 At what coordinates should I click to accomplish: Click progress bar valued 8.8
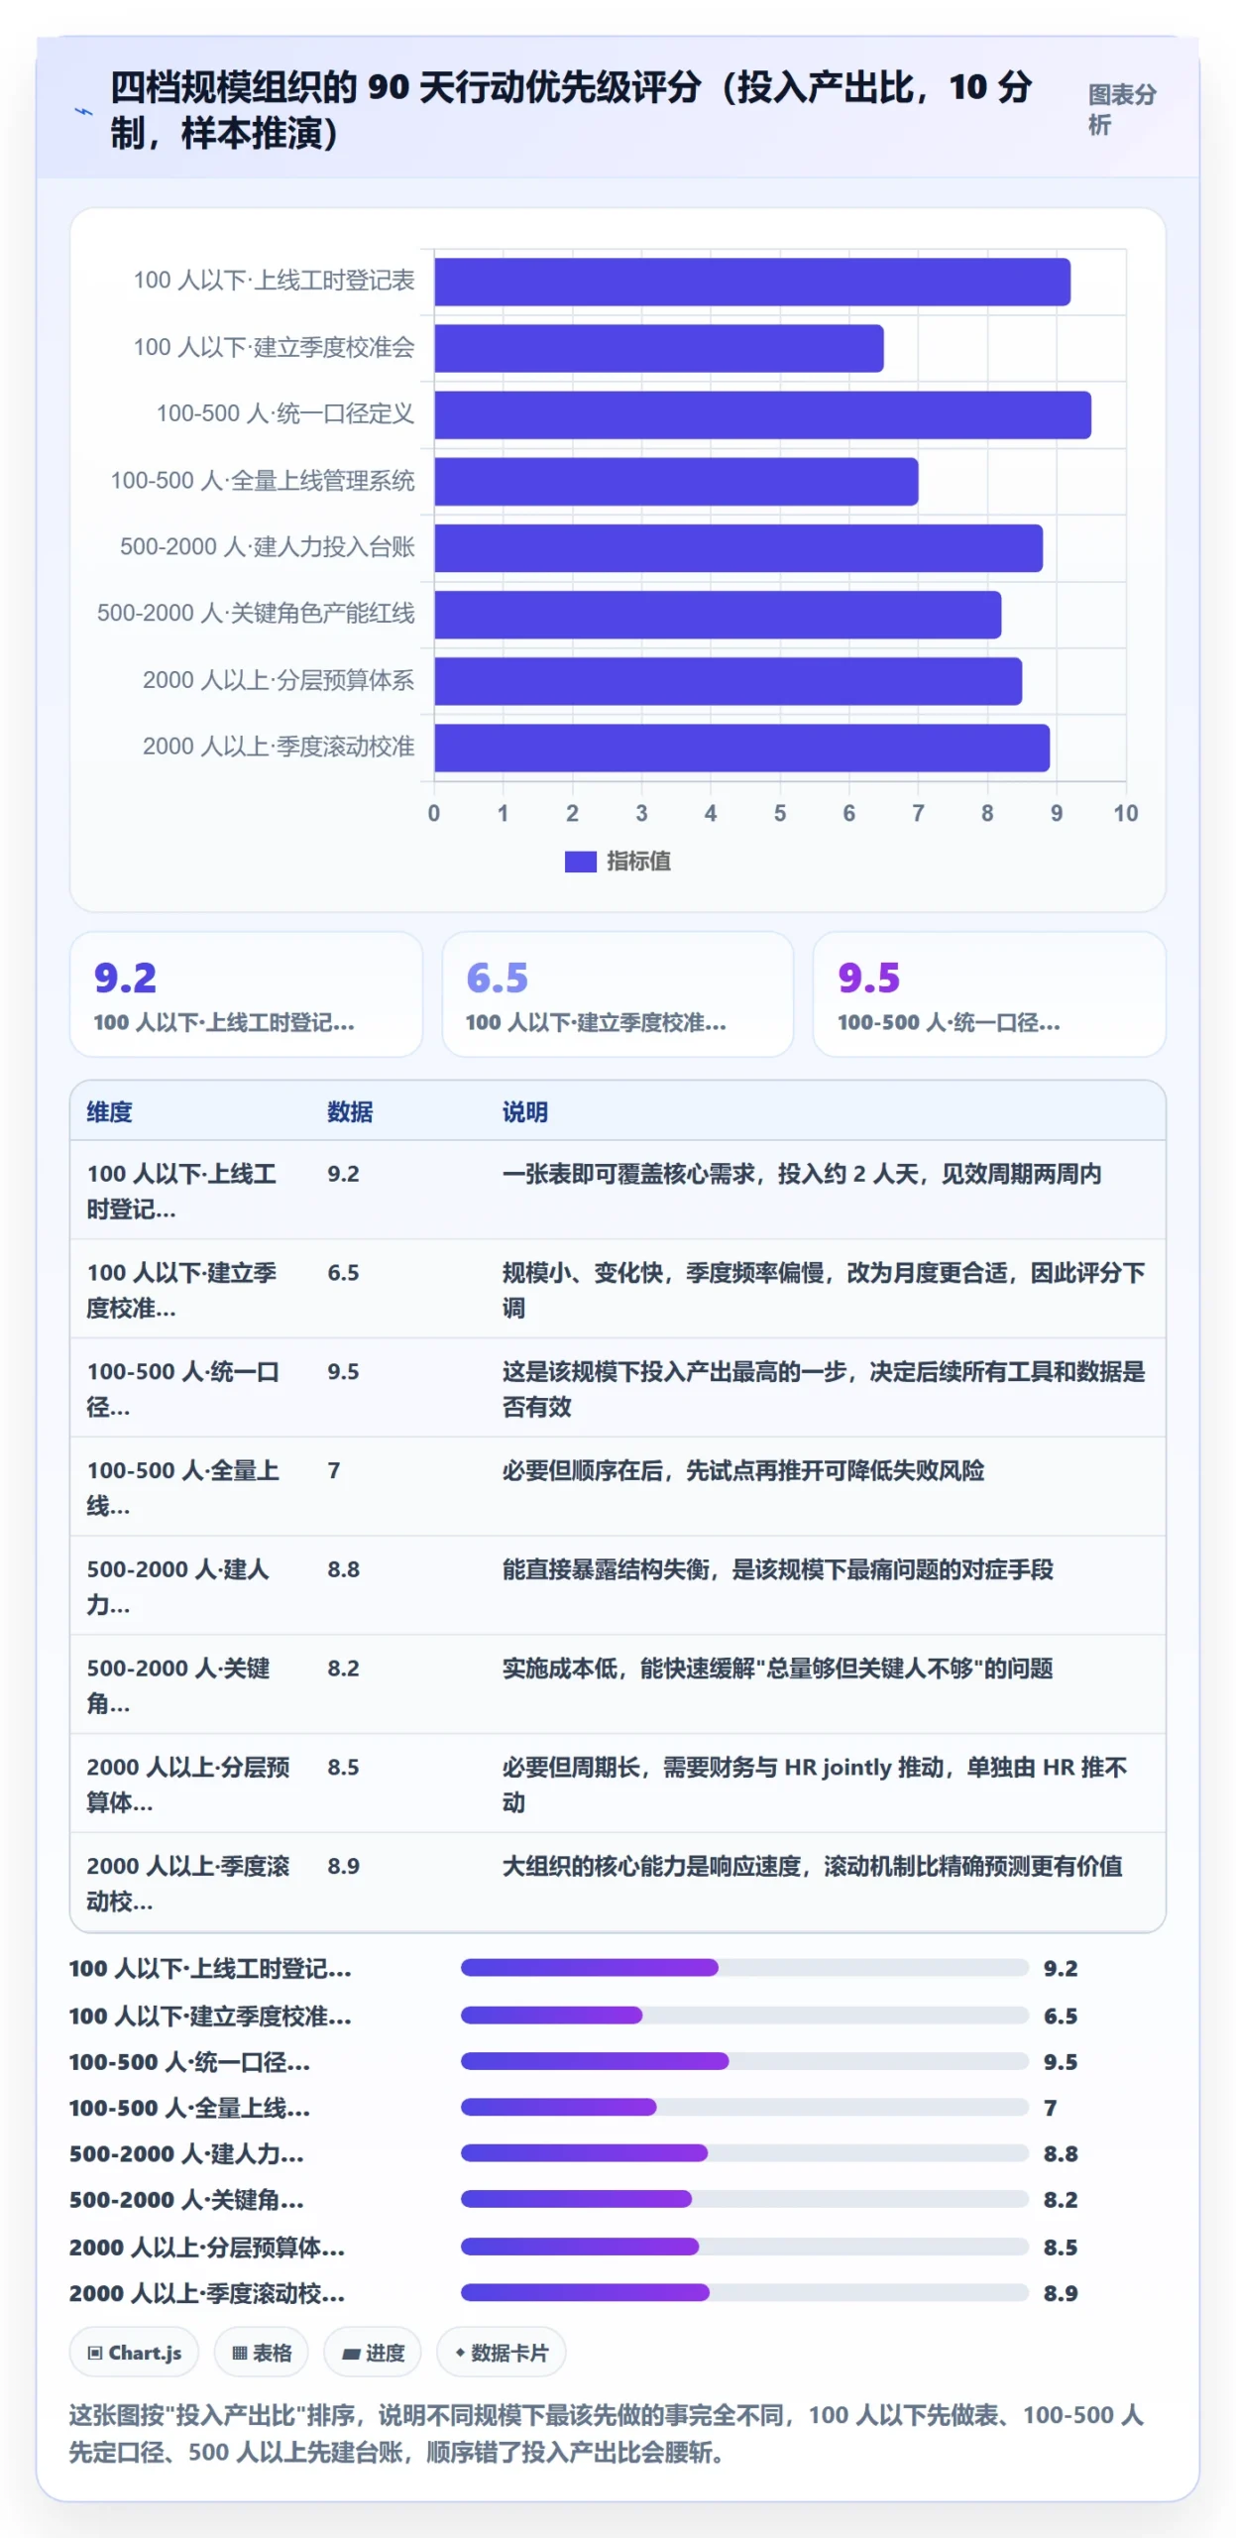click(x=743, y=2151)
